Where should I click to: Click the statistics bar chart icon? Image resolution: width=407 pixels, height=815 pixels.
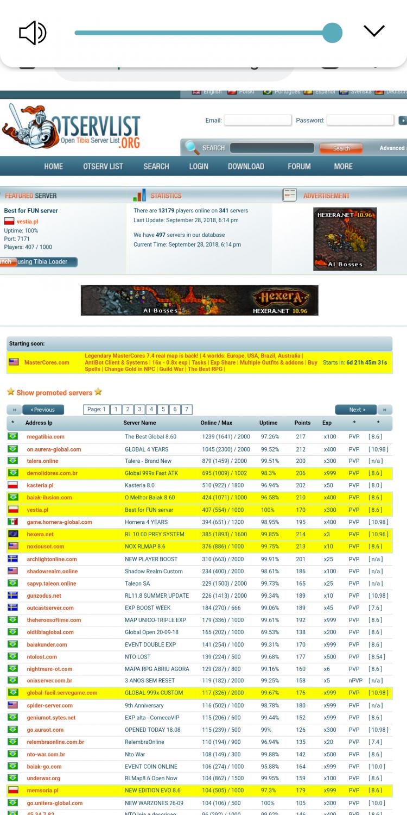(x=139, y=196)
